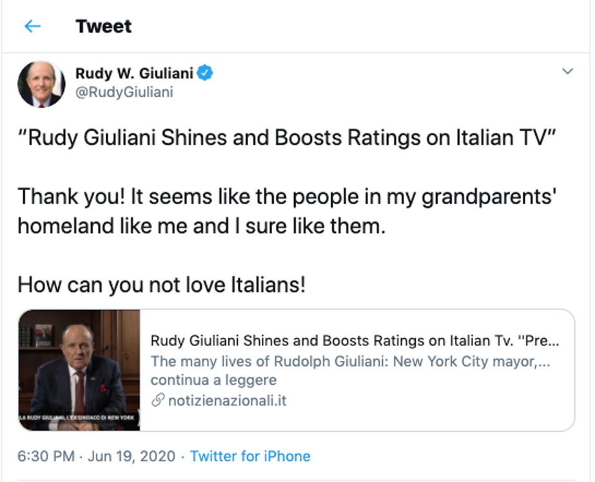Open the Rudy W. Giuliani display name

pos(134,73)
